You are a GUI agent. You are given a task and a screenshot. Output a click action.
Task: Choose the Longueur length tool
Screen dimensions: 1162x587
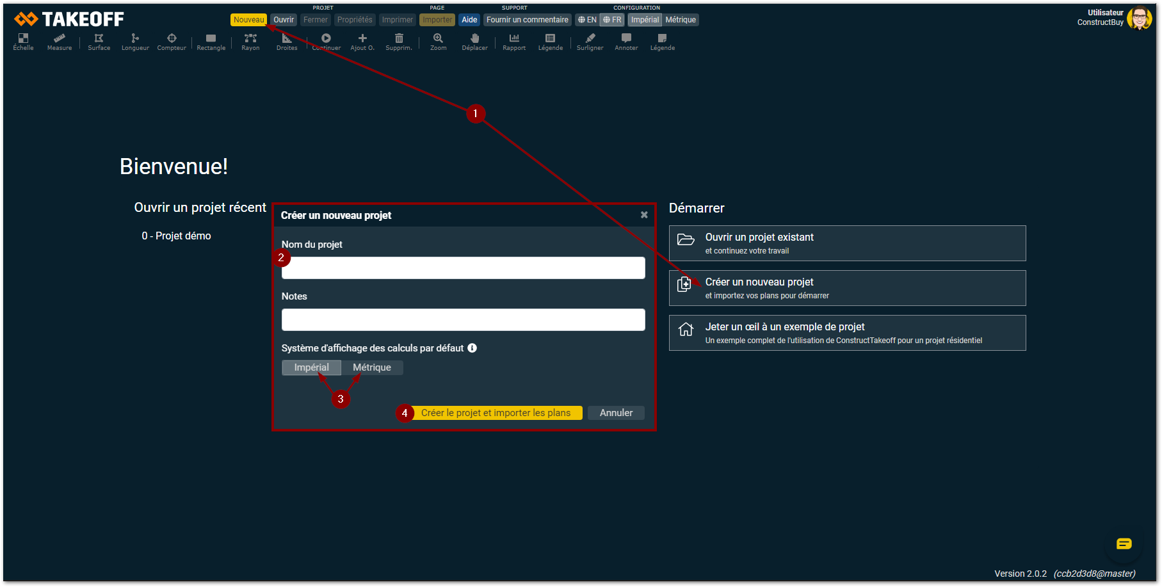point(135,42)
